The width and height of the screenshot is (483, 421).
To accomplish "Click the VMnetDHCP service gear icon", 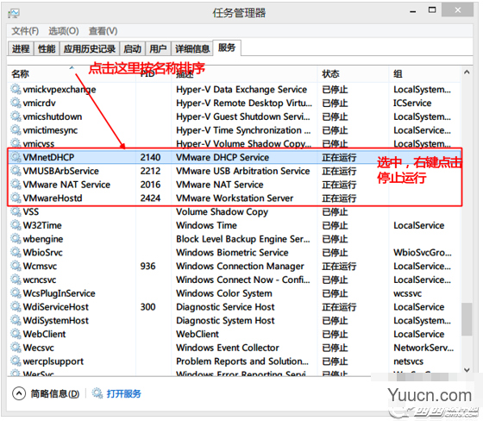I will (x=16, y=157).
